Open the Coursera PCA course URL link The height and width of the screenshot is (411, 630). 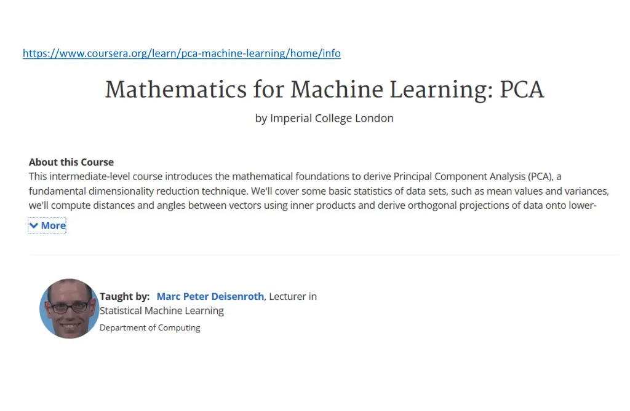181,53
